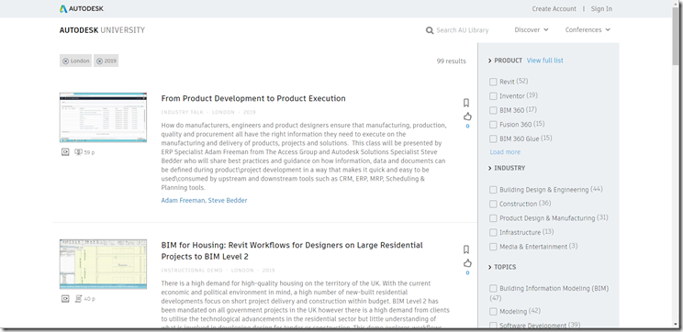Image resolution: width=683 pixels, height=332 pixels.
Task: Open the Conferences dropdown menu
Action: tap(588, 30)
